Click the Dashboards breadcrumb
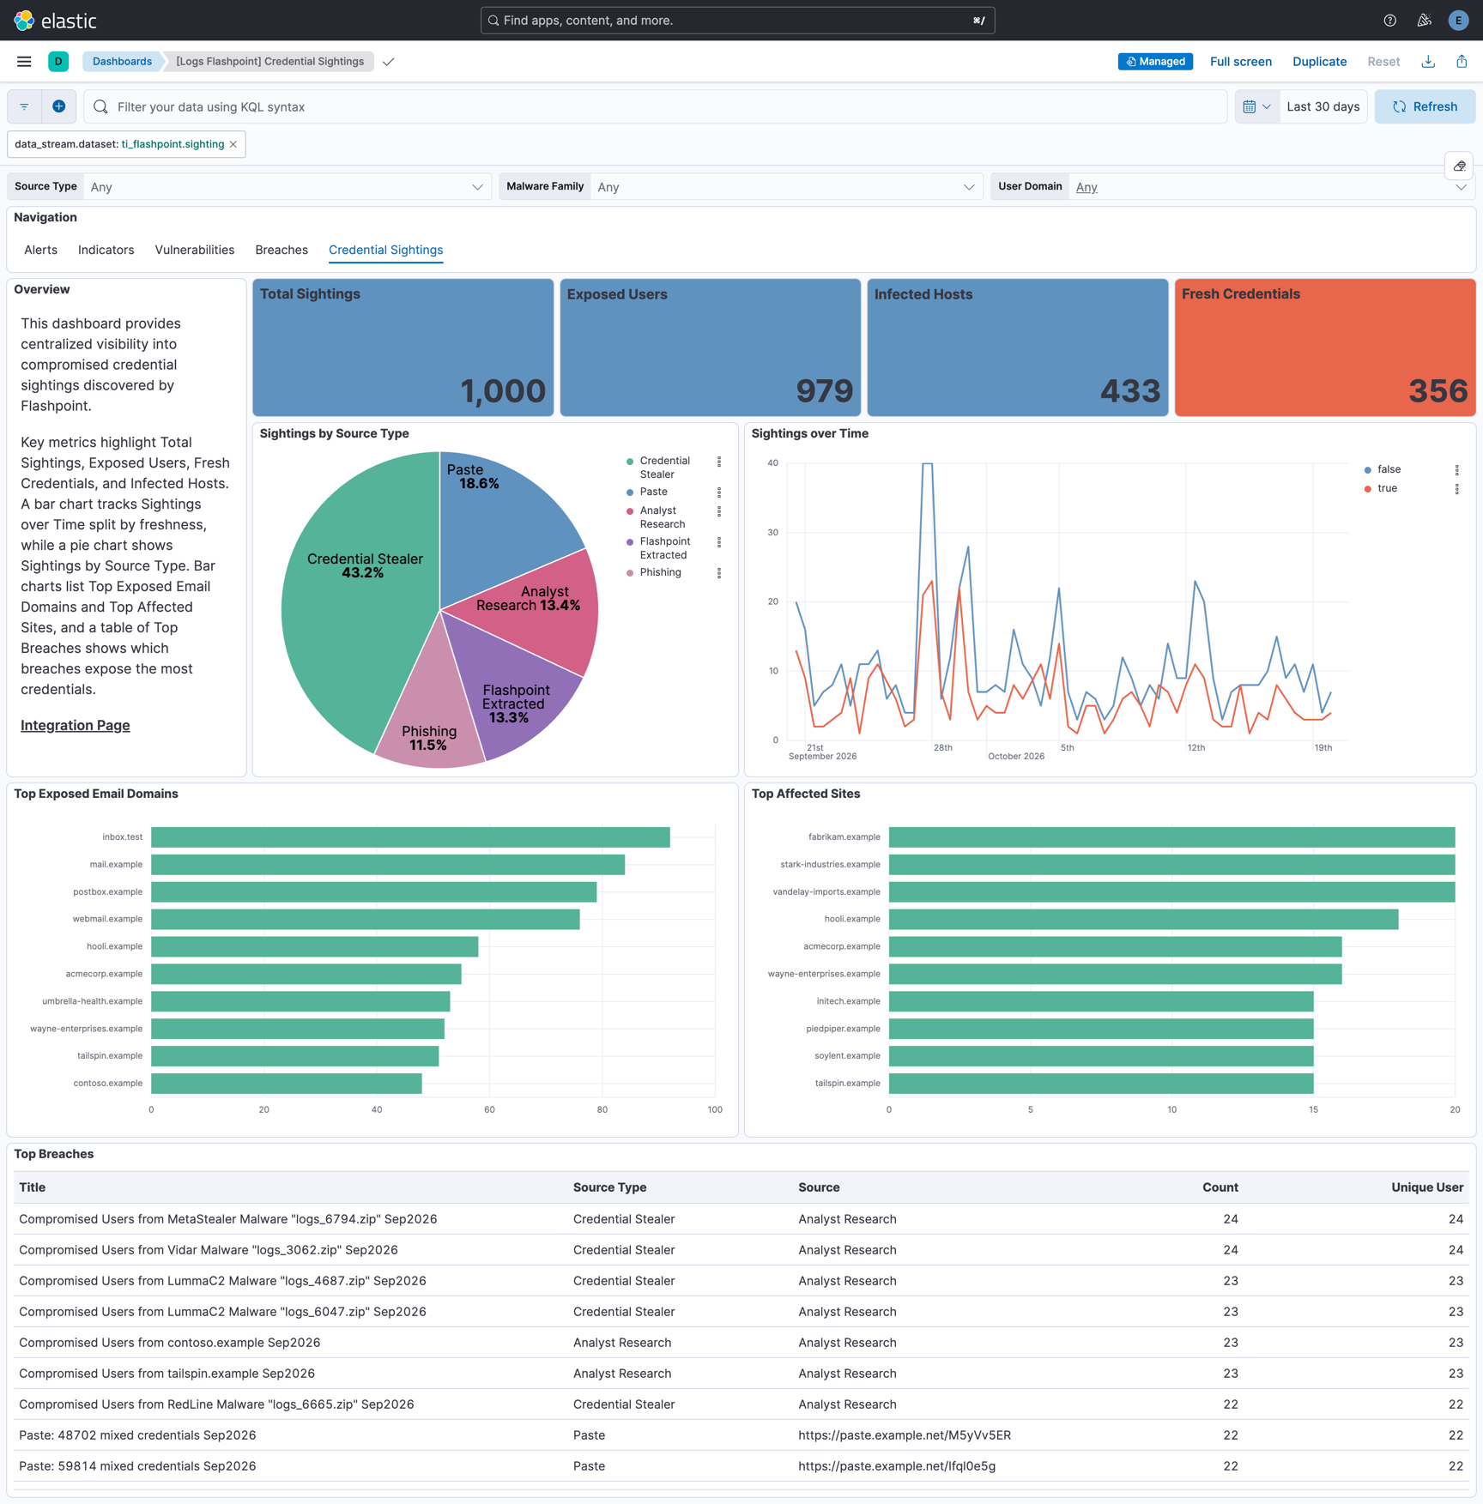 click(x=122, y=62)
